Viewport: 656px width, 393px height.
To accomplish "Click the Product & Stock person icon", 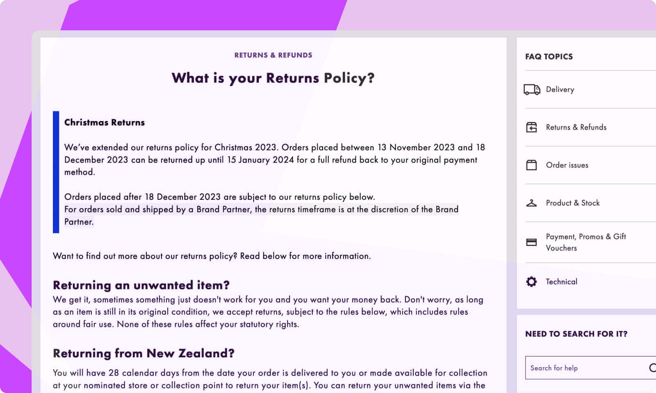I will click(x=531, y=203).
